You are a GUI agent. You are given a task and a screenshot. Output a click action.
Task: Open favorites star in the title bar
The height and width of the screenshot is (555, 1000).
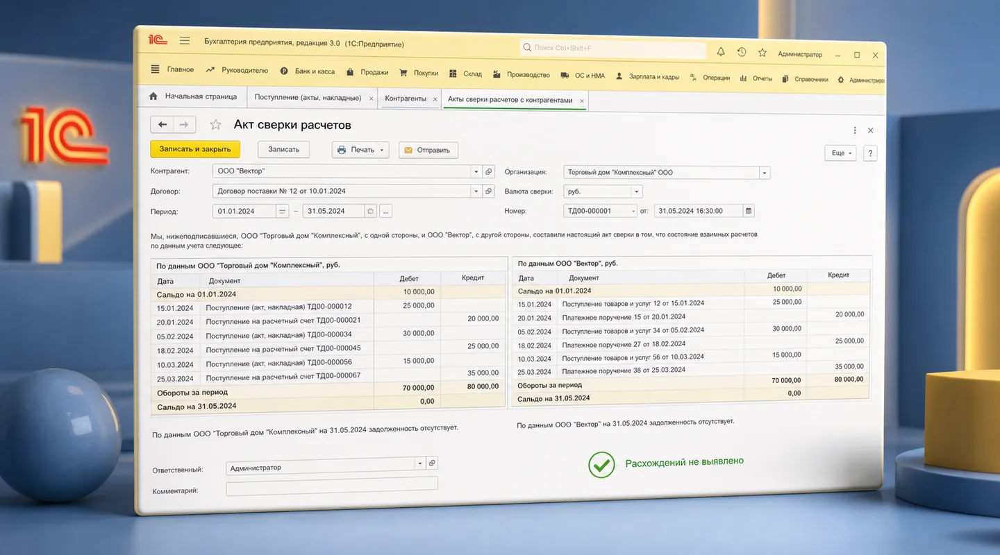[x=762, y=53]
